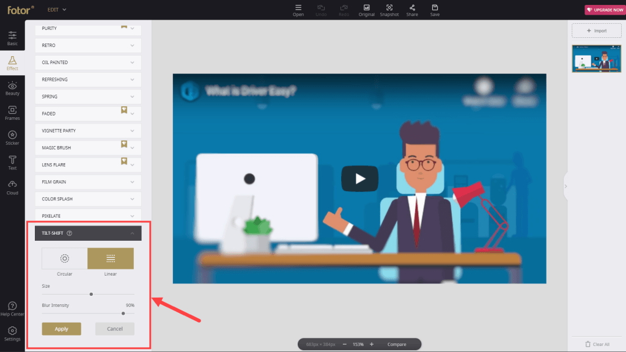The width and height of the screenshot is (626, 352).
Task: Click the Share toolbar icon
Action: 412,10
